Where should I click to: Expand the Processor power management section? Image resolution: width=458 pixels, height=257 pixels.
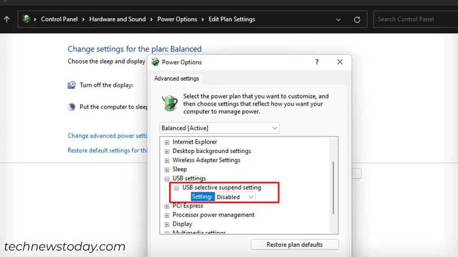tap(166, 215)
